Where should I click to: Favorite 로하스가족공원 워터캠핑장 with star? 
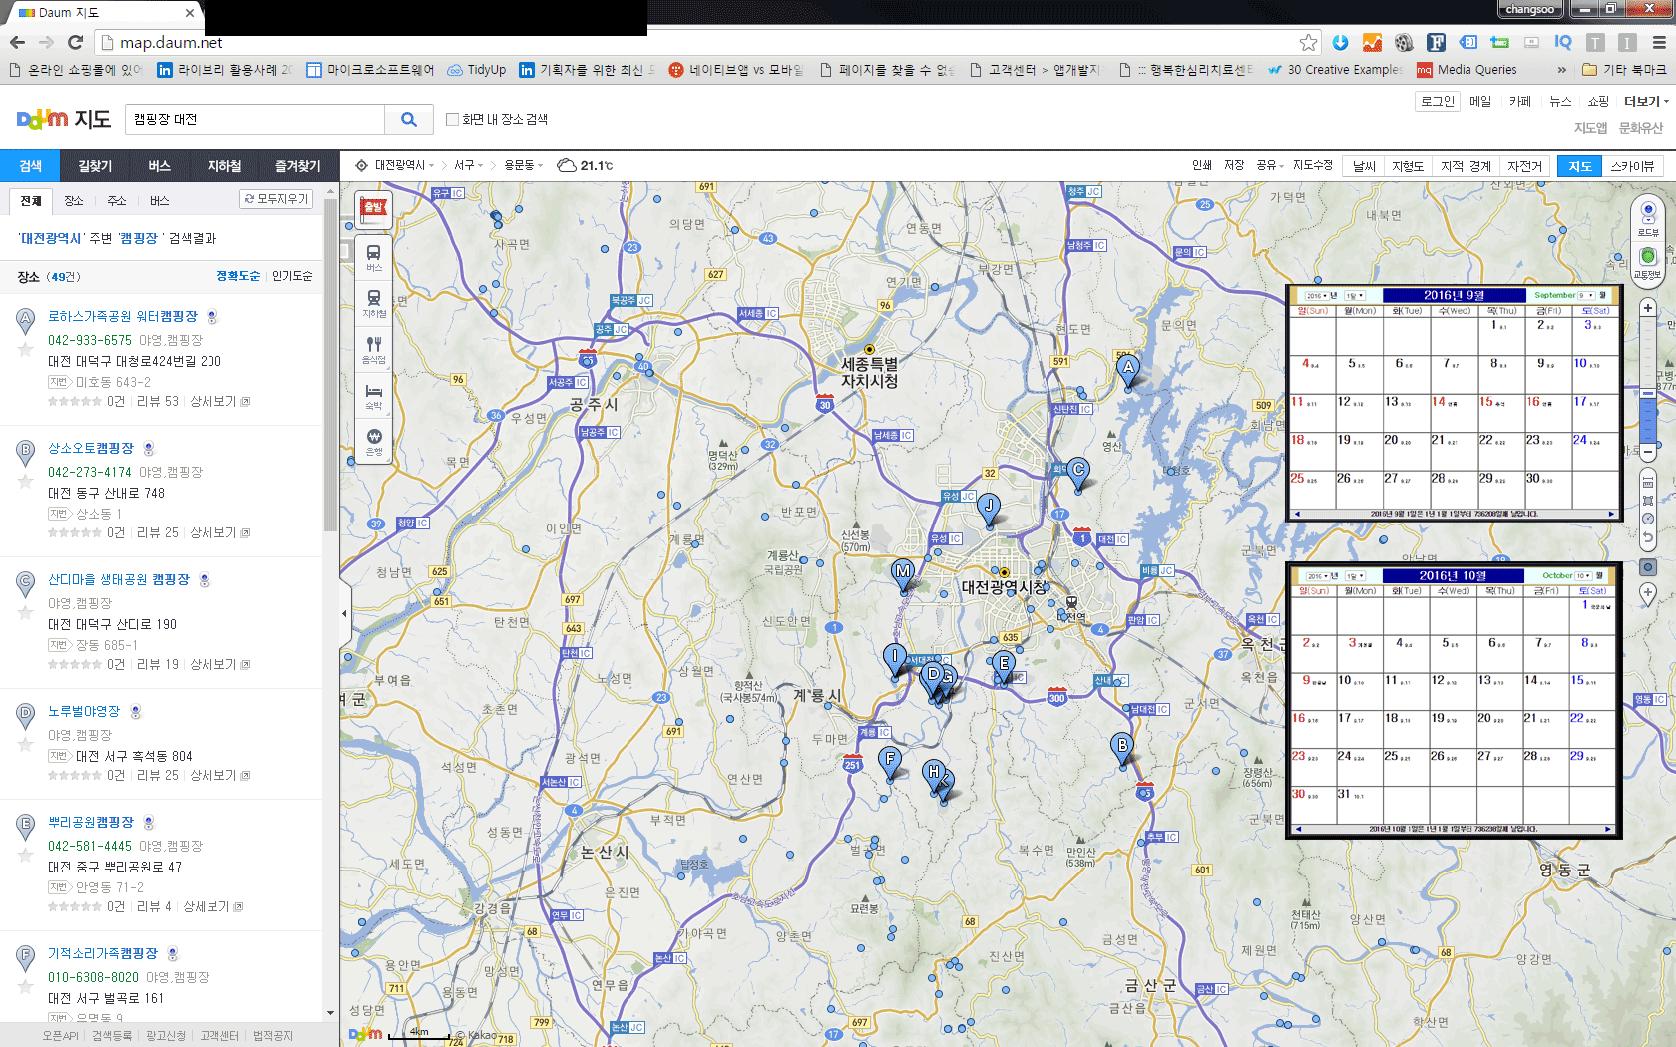[26, 350]
